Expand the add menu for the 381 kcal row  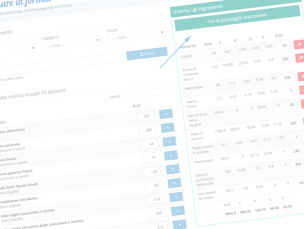point(166,114)
